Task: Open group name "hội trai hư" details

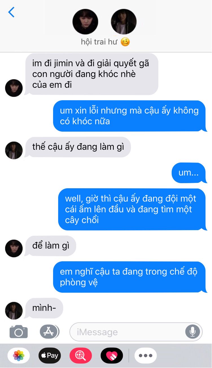Action: click(x=105, y=42)
